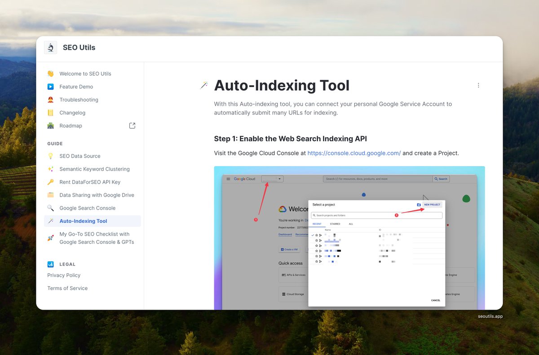The image size is (539, 355).
Task: Click the Auto-Indexing Tool wand icon in sidebar
Action: 51,221
